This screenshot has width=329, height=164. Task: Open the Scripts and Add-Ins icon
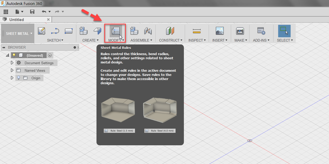tap(261, 31)
